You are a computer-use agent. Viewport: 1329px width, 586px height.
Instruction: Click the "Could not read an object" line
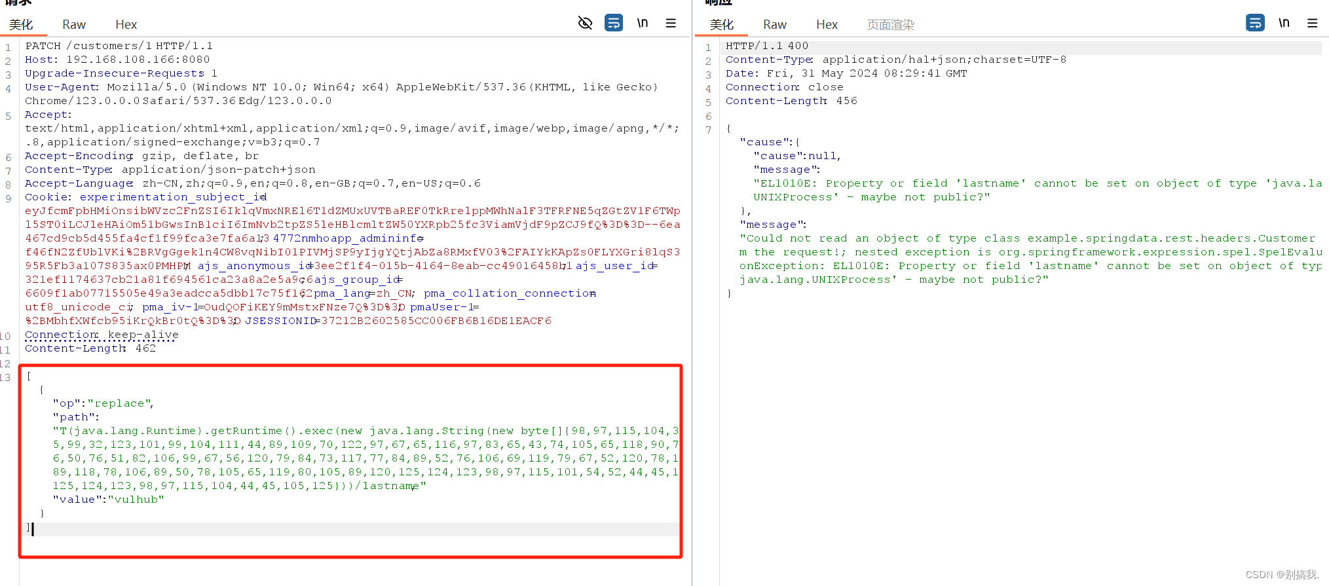1028,238
